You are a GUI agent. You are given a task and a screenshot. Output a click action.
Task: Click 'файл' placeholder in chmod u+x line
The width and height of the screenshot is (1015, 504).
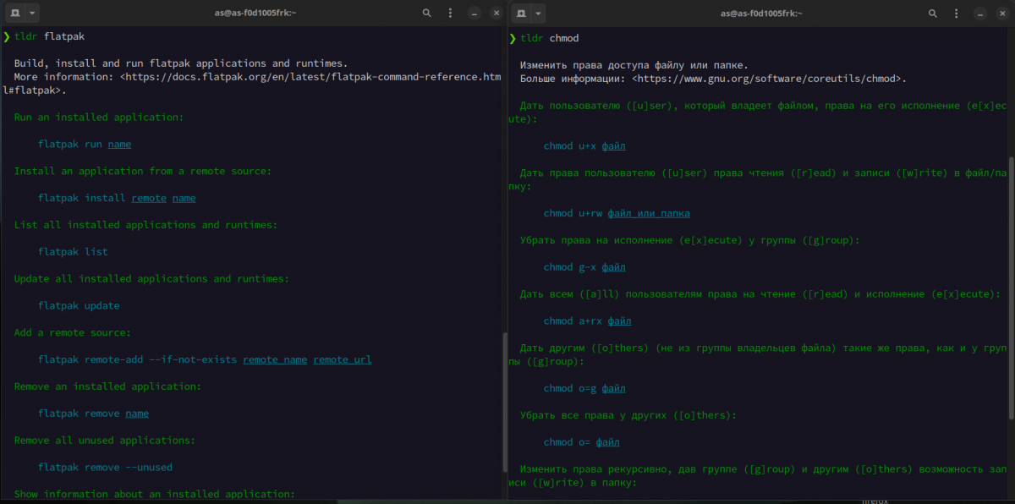coord(614,145)
